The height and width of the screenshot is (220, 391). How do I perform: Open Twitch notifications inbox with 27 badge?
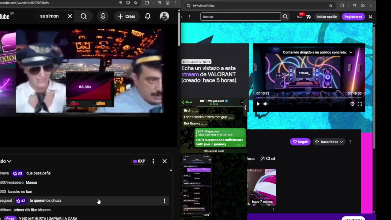click(x=300, y=16)
